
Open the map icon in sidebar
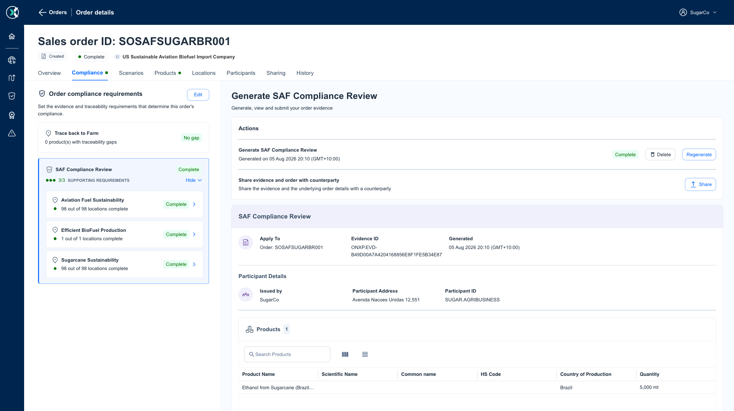pos(12,78)
